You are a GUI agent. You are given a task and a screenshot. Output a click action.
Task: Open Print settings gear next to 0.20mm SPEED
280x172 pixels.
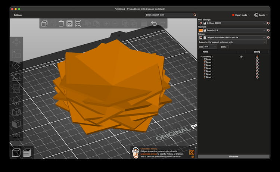pos(268,23)
